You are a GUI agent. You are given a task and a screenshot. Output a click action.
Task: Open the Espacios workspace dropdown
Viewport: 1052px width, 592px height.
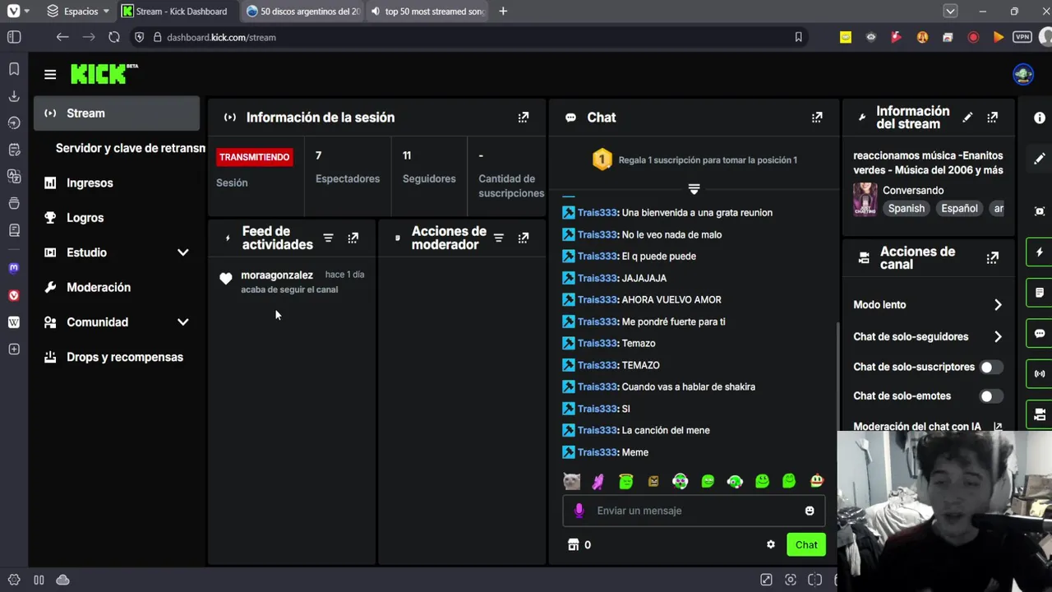tap(78, 12)
